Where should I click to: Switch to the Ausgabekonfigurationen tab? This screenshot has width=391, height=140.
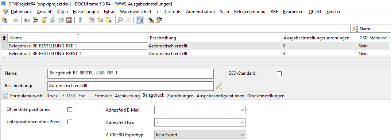click(x=220, y=96)
